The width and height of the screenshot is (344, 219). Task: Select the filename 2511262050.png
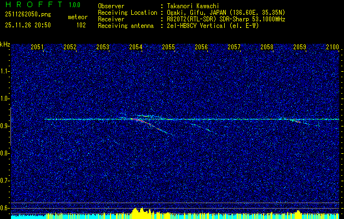(x=28, y=15)
